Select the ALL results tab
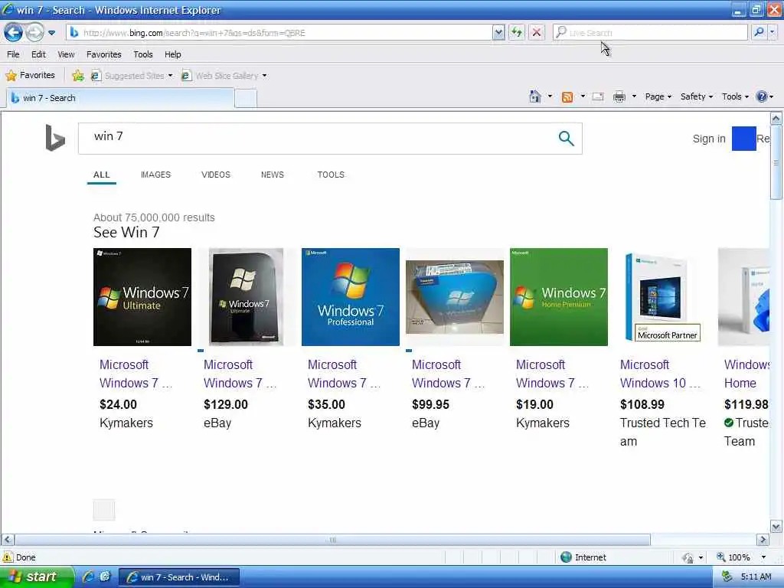 pos(102,175)
